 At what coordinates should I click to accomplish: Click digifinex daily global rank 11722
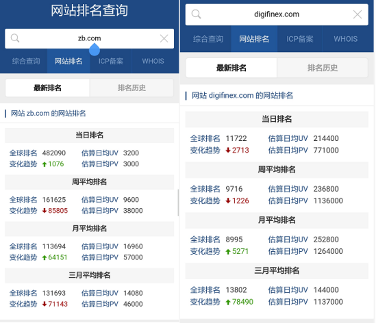pyautogui.click(x=236, y=138)
